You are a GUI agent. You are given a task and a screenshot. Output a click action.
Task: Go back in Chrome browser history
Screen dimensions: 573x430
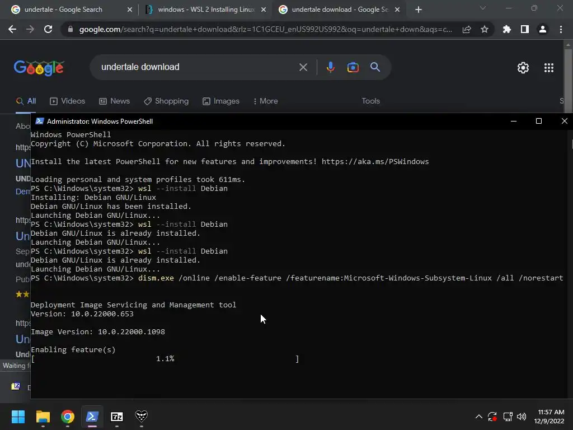(12, 29)
